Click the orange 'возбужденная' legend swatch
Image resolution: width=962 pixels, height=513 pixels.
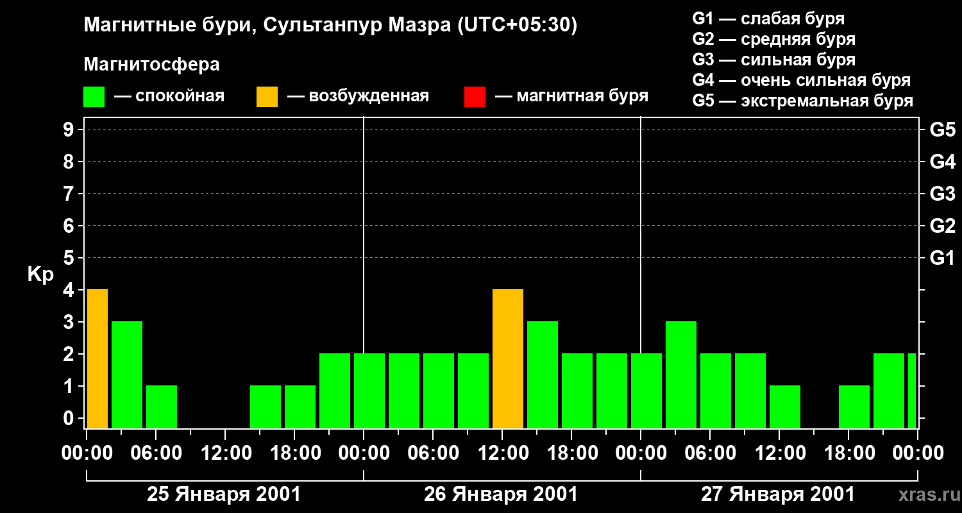point(267,97)
